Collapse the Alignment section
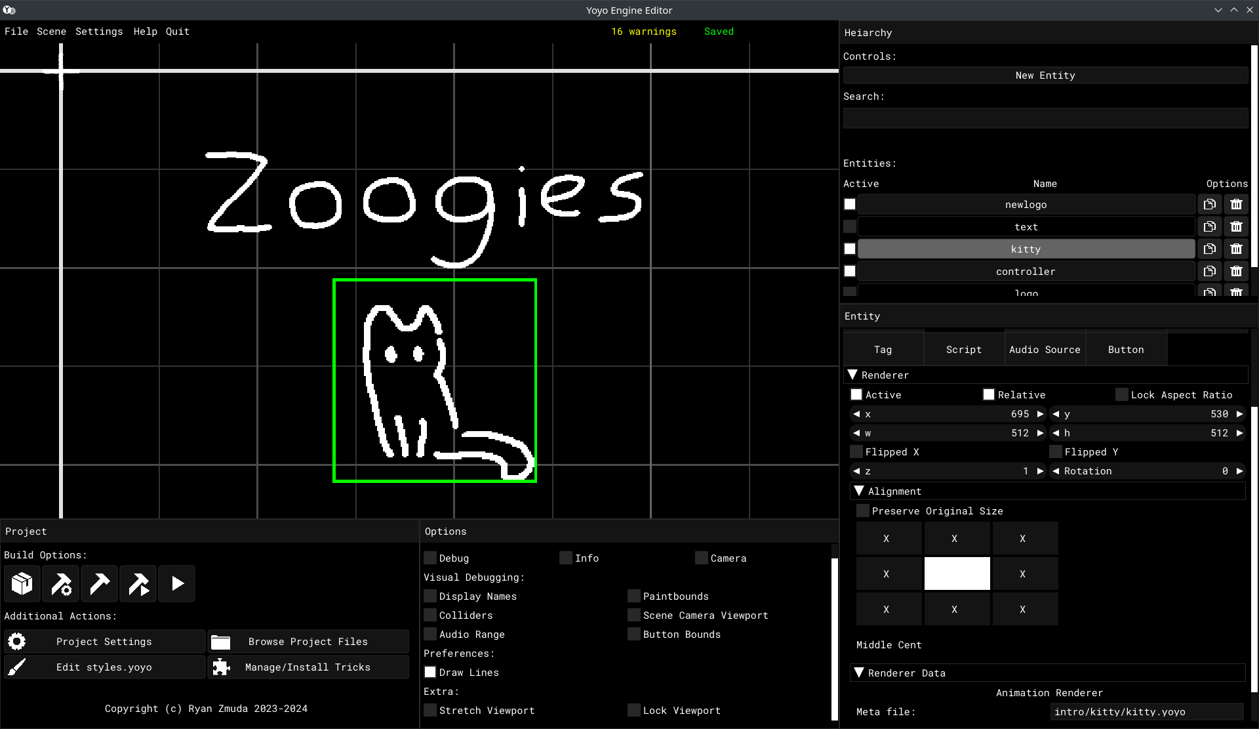1259x729 pixels. point(859,491)
